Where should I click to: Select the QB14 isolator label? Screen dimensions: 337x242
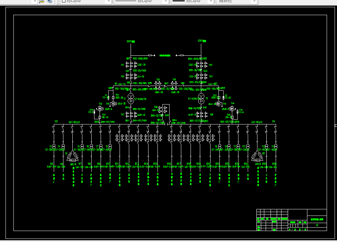click(174, 120)
